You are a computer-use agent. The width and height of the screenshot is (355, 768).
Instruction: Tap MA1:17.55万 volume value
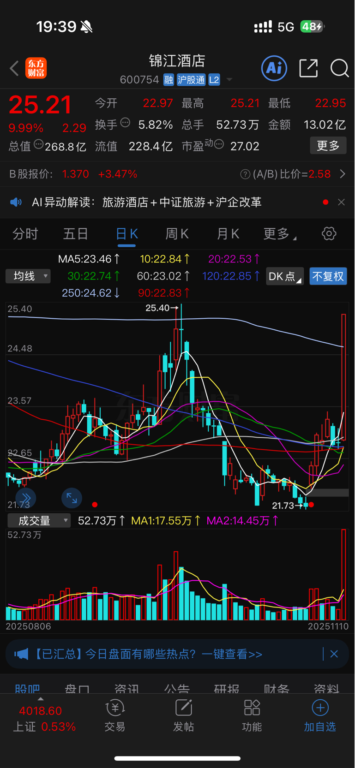tap(166, 521)
